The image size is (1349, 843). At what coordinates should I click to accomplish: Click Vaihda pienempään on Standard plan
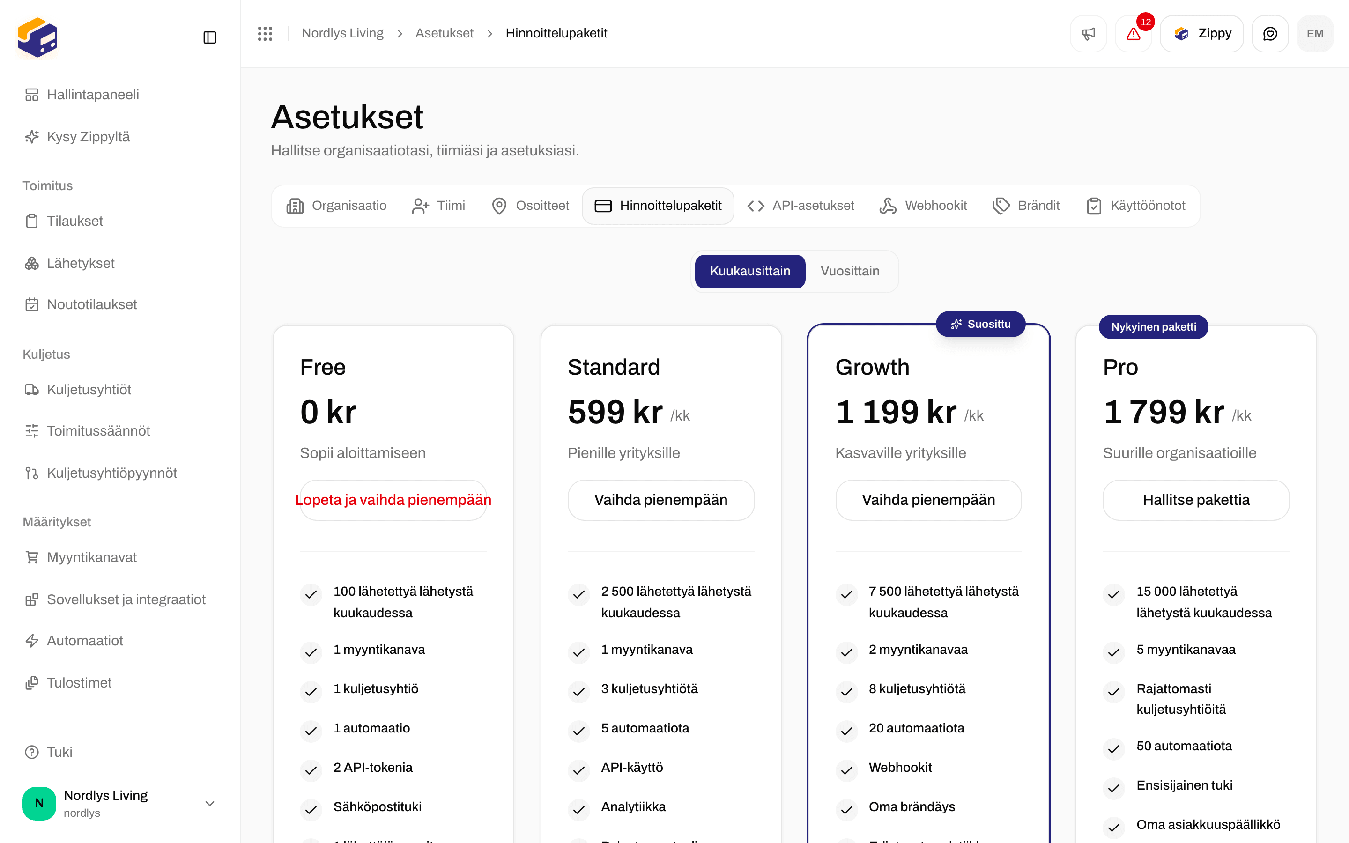click(660, 500)
